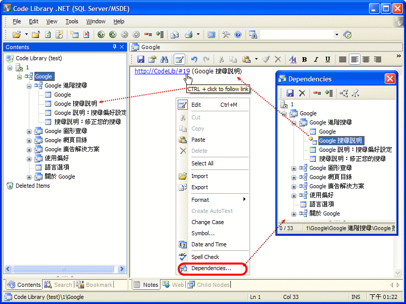Toggle the Contents panel pin
The height and width of the screenshot is (304, 406).
114,47
